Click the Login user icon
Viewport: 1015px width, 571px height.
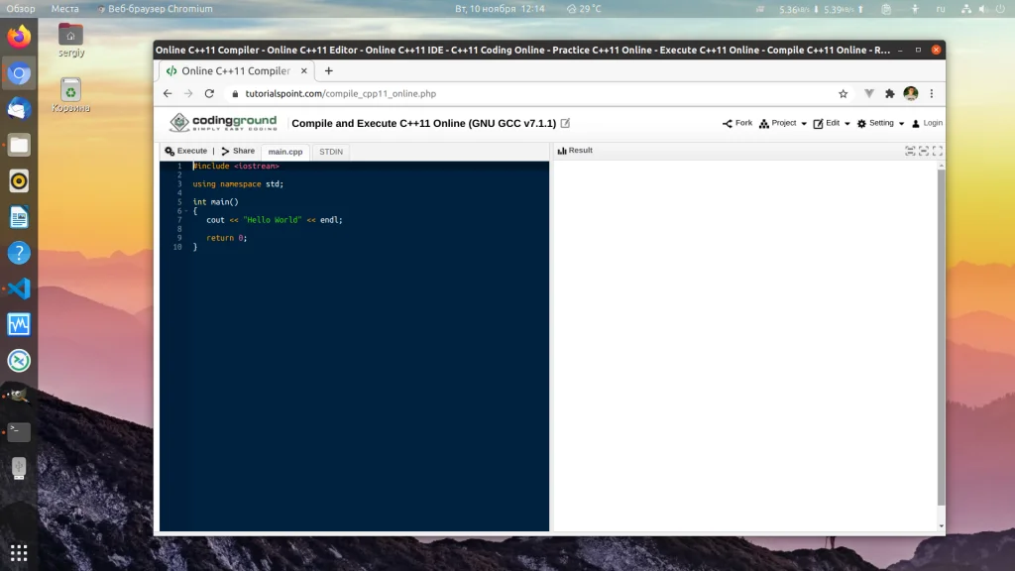click(x=916, y=123)
